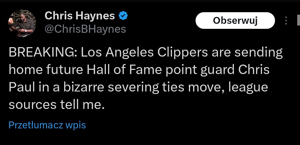This screenshot has width=300, height=145.
Task: Click "Chris" at the second line's end
Action: [x=255, y=70]
